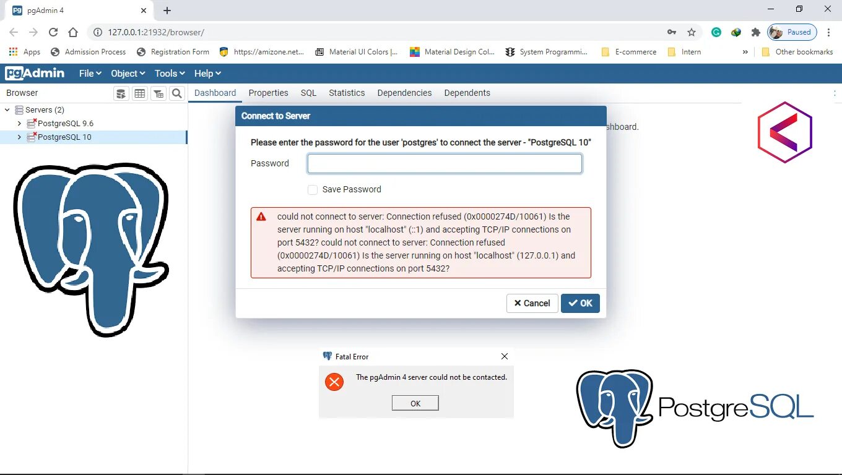Click into the Password input field
Screen dimensions: 842x475
point(445,163)
